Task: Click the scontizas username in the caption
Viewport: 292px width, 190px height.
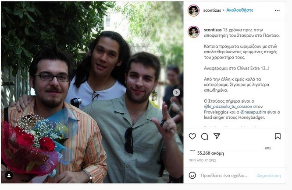Action: click(213, 30)
